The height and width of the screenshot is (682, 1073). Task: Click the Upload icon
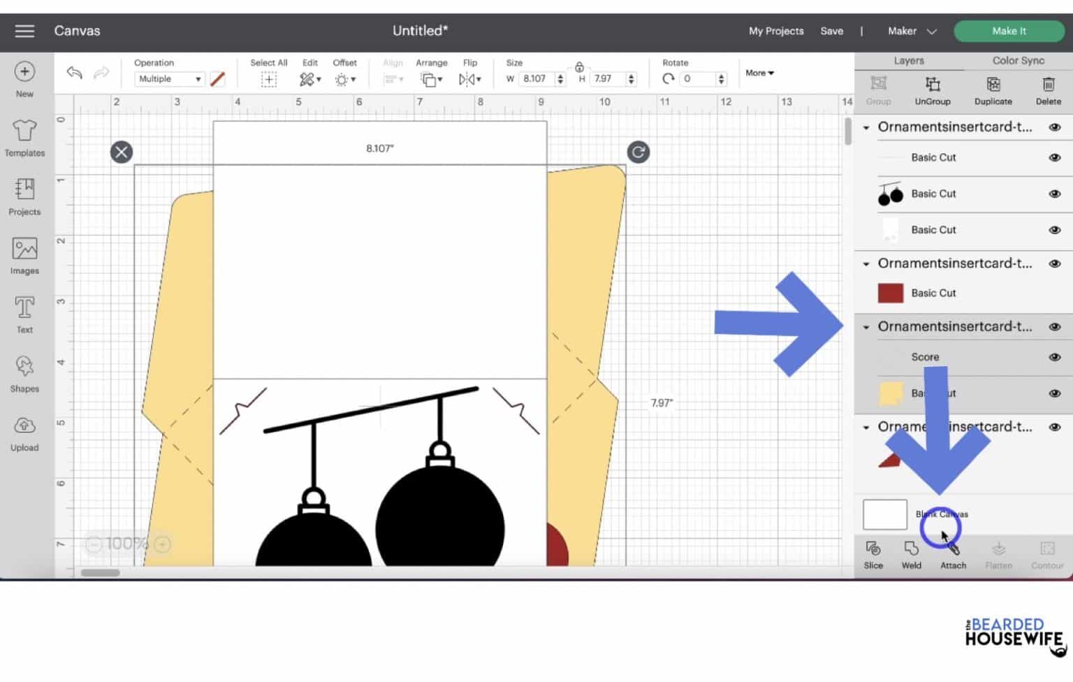(24, 432)
